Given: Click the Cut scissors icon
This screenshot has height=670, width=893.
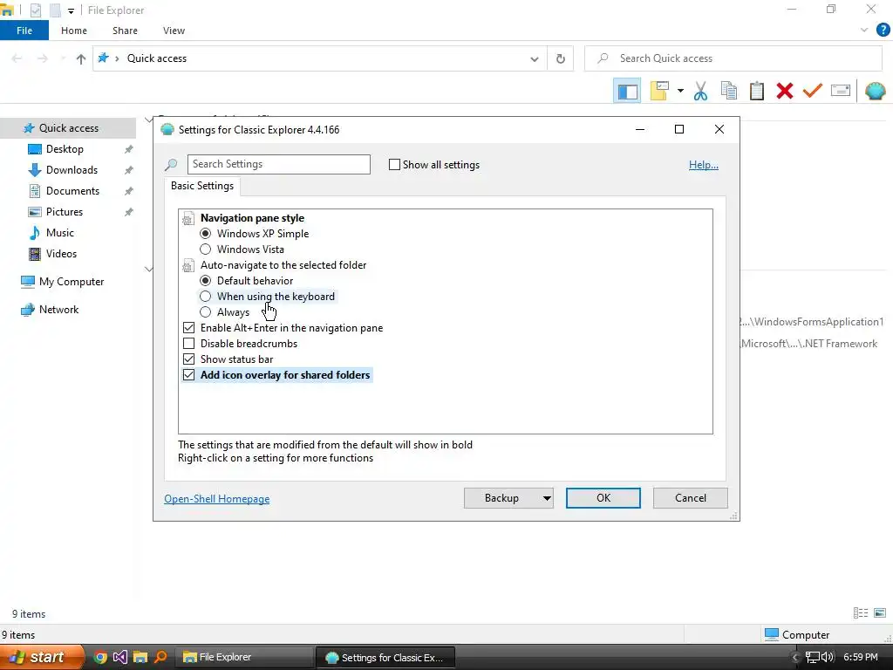Looking at the screenshot, I should point(700,91).
